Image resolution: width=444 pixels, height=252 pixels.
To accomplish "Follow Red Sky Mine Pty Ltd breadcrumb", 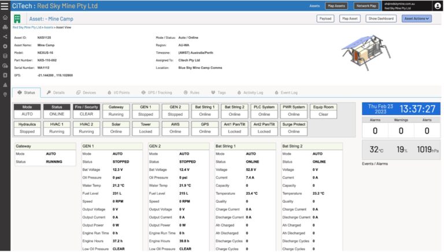I will (27, 28).
